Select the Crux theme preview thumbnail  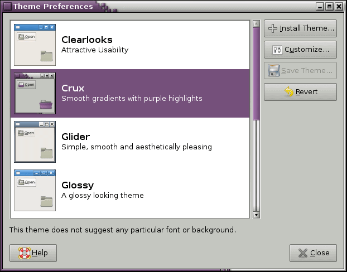(35, 93)
